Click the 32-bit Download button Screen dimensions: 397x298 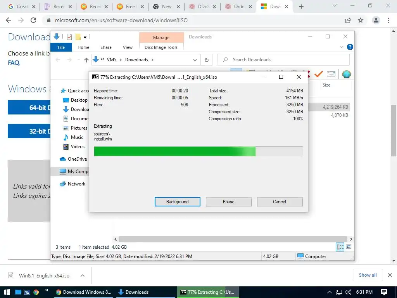[29, 131]
